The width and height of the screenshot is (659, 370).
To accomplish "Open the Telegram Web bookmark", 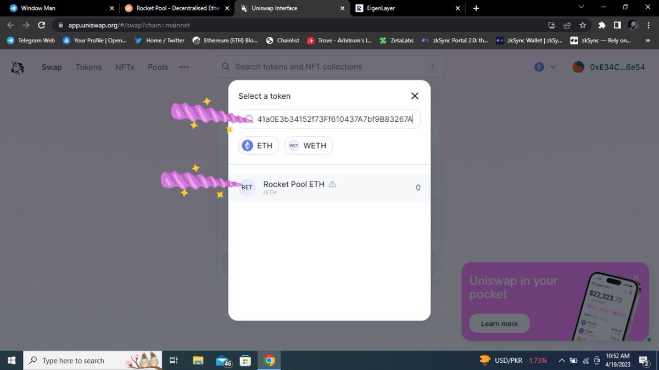I will (x=31, y=40).
